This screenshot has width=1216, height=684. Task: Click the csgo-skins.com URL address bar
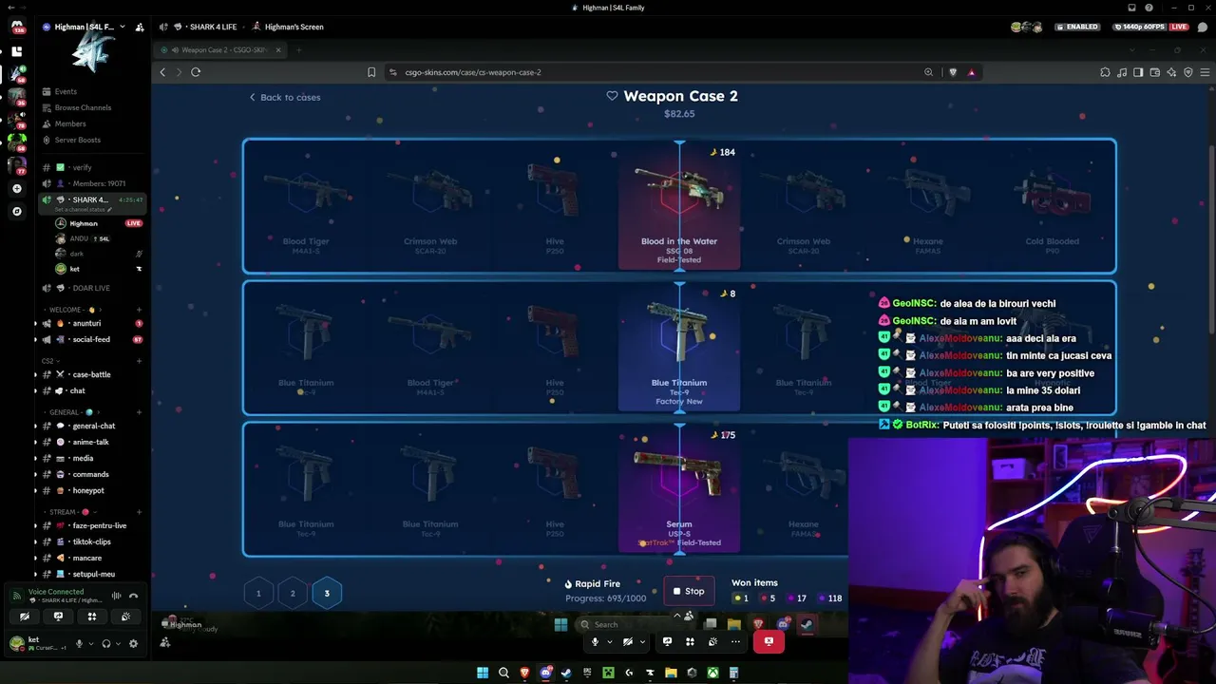(655, 72)
